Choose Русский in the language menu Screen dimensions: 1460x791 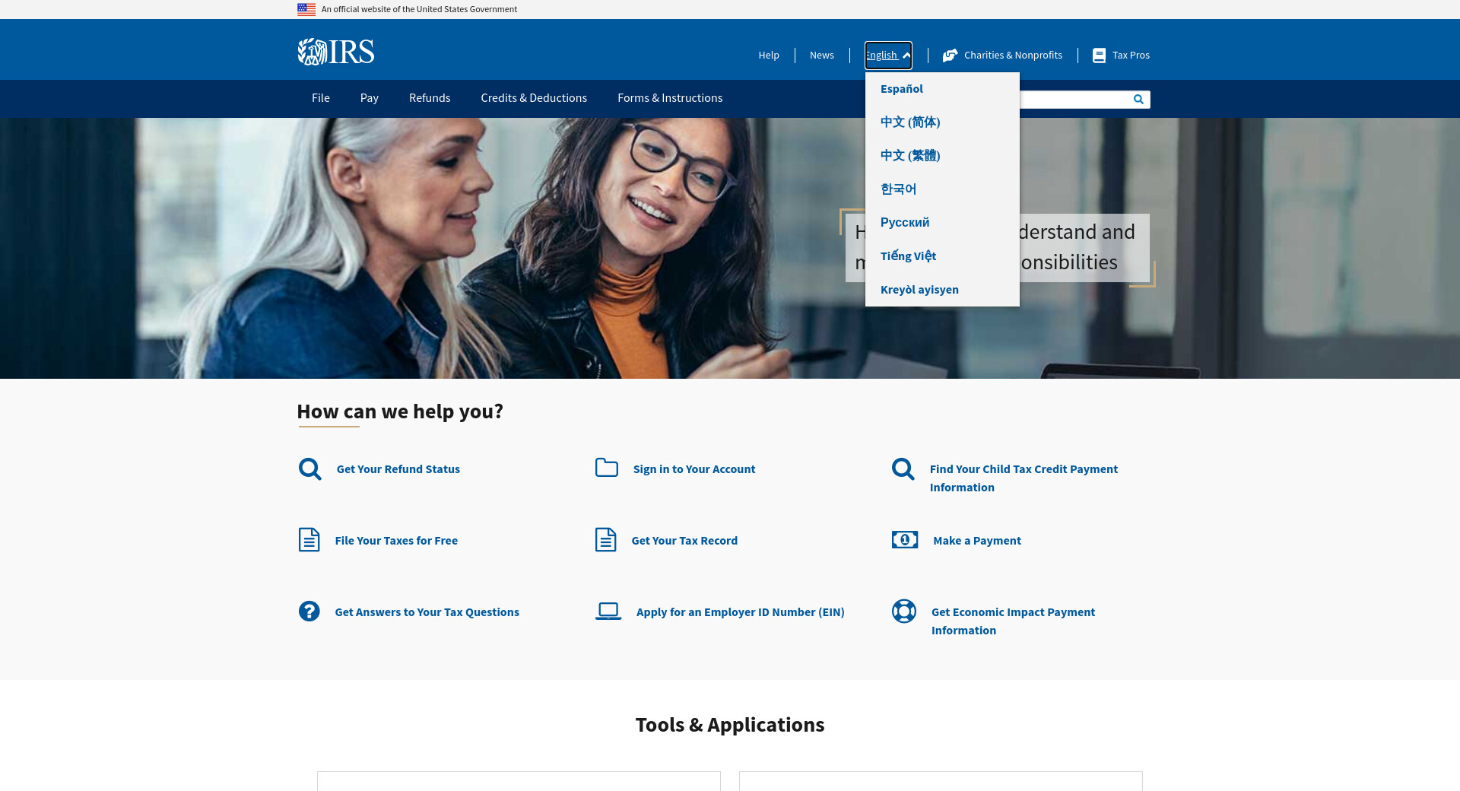coord(904,223)
